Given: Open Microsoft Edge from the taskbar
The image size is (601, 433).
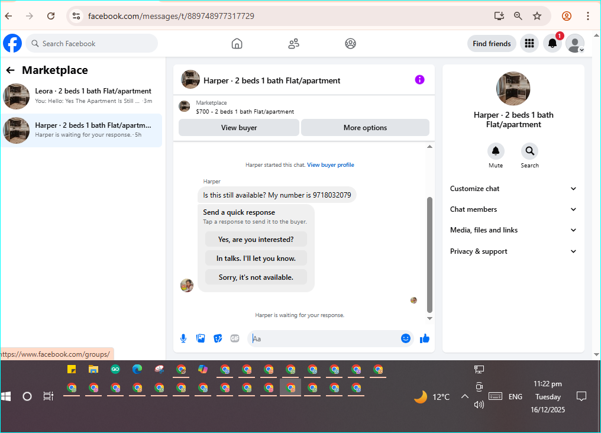Looking at the screenshot, I should (x=137, y=369).
